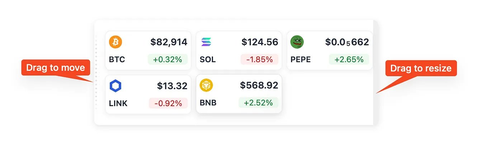The height and width of the screenshot is (159, 502).
Task: Click the dotted drag handle on widget's left
Action: point(96,71)
